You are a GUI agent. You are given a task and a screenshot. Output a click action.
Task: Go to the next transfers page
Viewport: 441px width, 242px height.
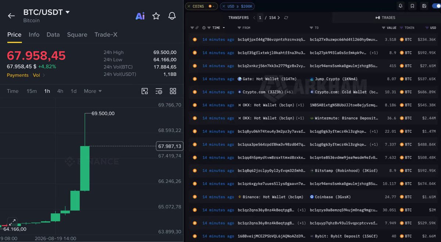pos(279,18)
